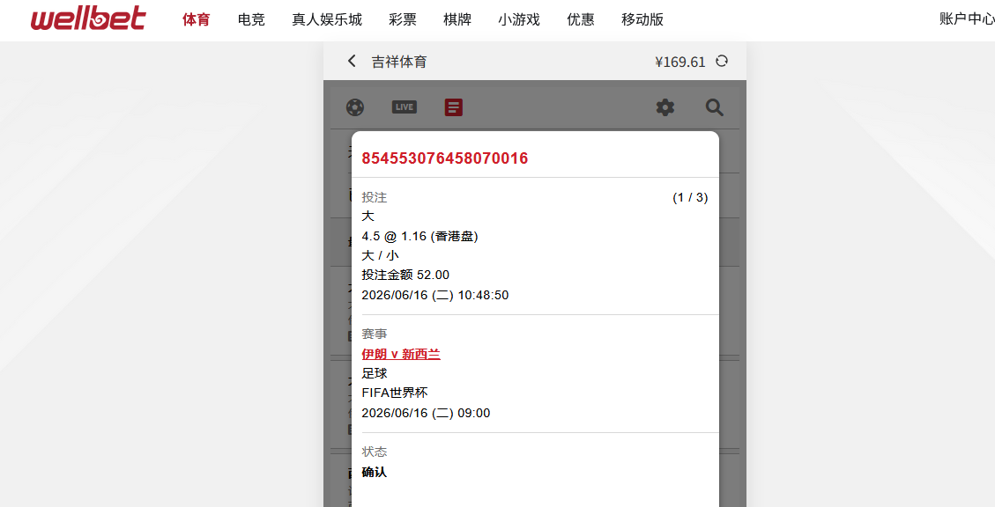Open the 移动版 mobile version page
995x507 pixels.
pos(642,19)
